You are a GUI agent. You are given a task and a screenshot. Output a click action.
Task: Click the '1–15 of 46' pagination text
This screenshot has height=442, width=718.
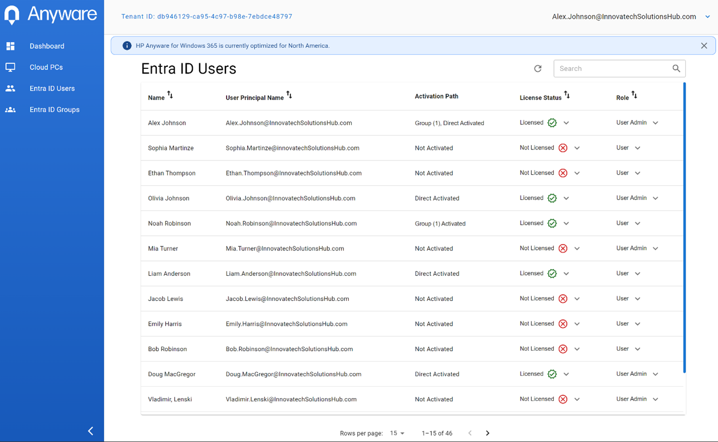pos(437,434)
